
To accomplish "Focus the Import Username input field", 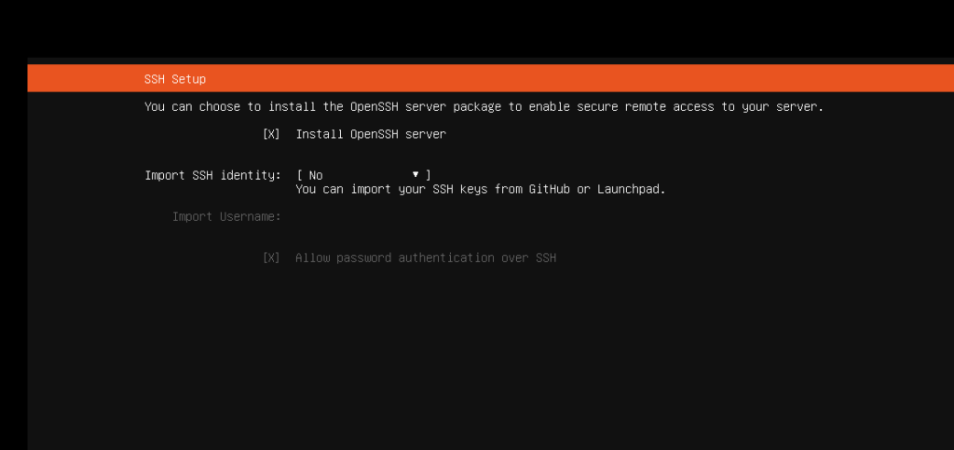I will pyautogui.click(x=364, y=216).
